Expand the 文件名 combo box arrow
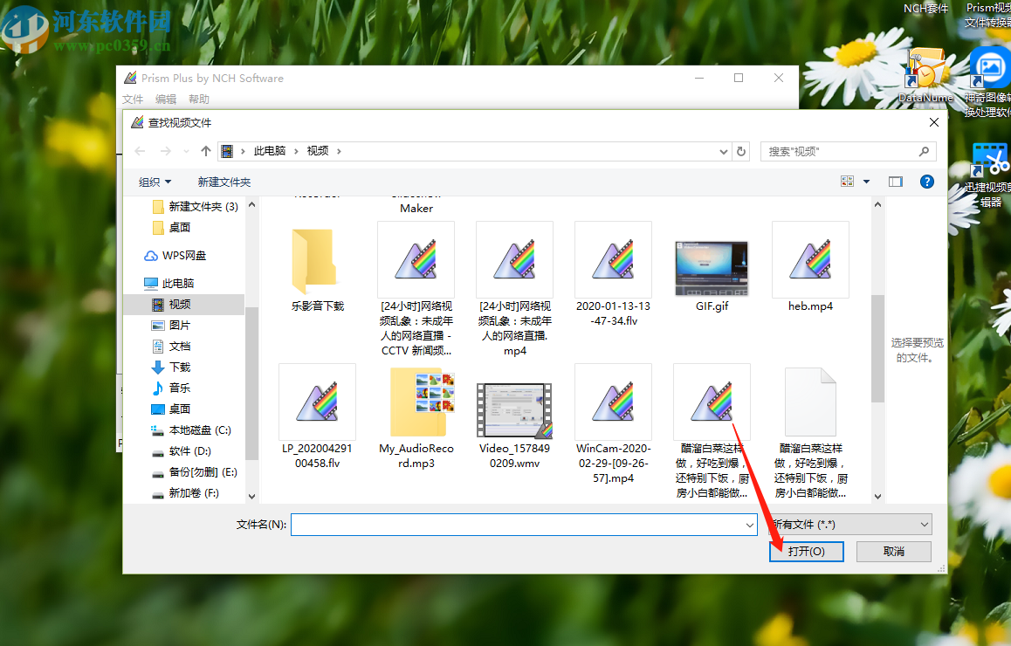1011x646 pixels. click(x=752, y=524)
